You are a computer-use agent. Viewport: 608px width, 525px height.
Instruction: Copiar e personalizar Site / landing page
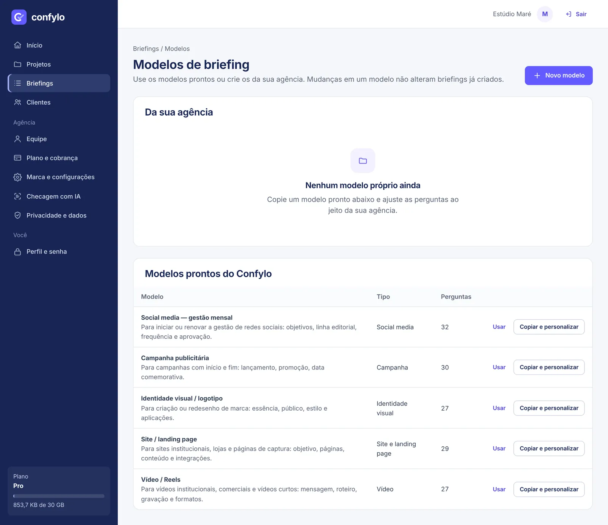click(549, 449)
